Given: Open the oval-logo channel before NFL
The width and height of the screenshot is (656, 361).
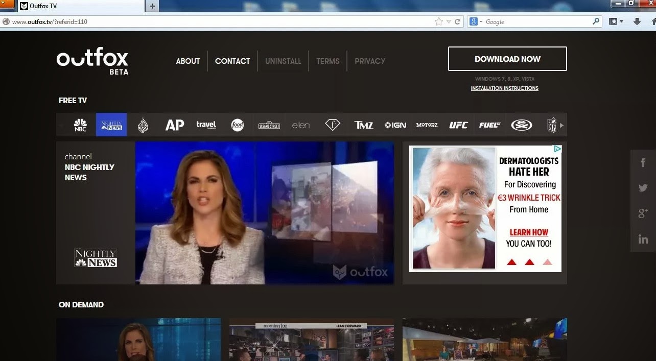Looking at the screenshot, I should tap(522, 125).
